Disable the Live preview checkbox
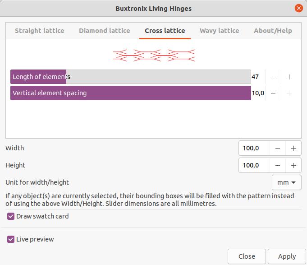 [11, 239]
